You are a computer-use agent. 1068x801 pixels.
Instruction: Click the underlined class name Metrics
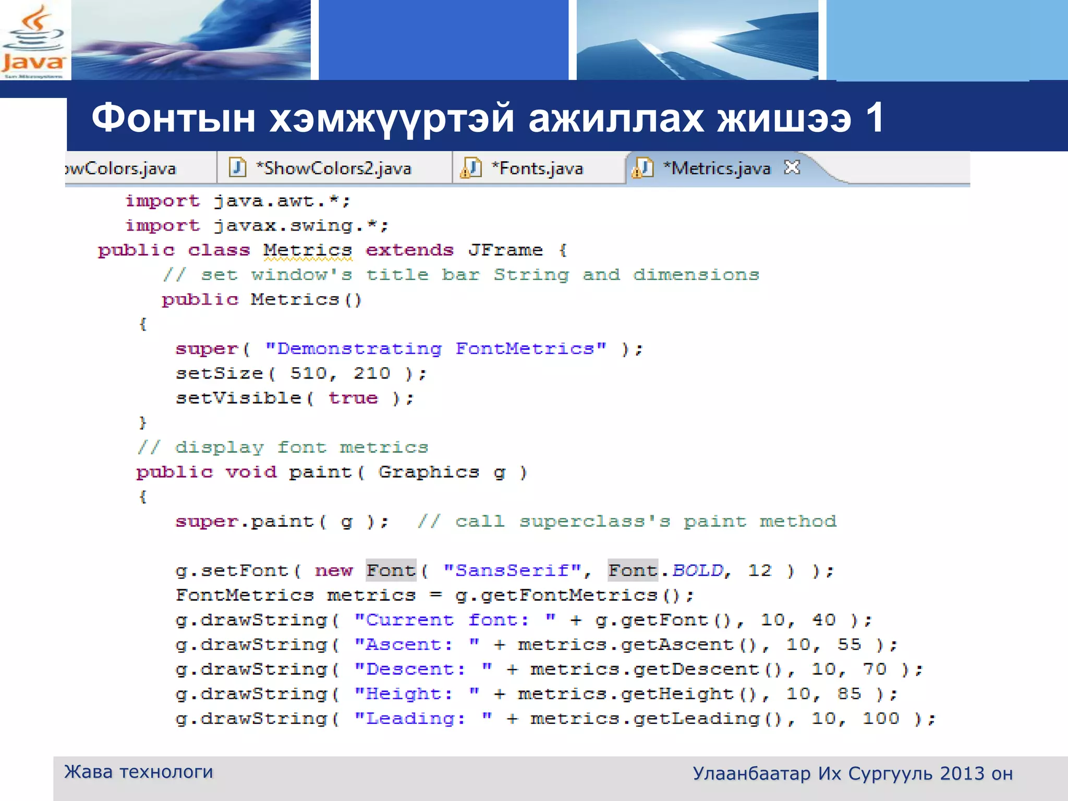coord(308,251)
